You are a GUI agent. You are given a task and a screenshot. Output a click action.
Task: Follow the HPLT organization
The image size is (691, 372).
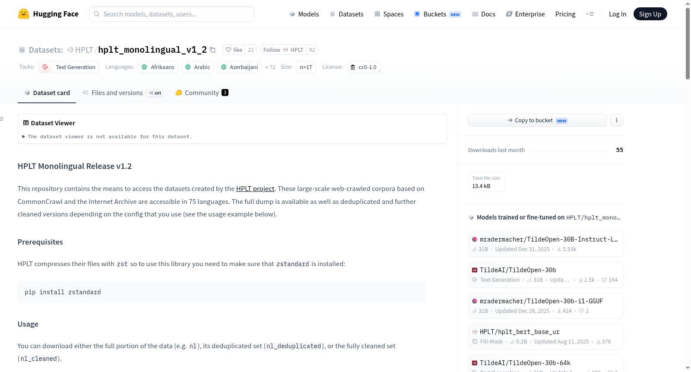tap(283, 50)
